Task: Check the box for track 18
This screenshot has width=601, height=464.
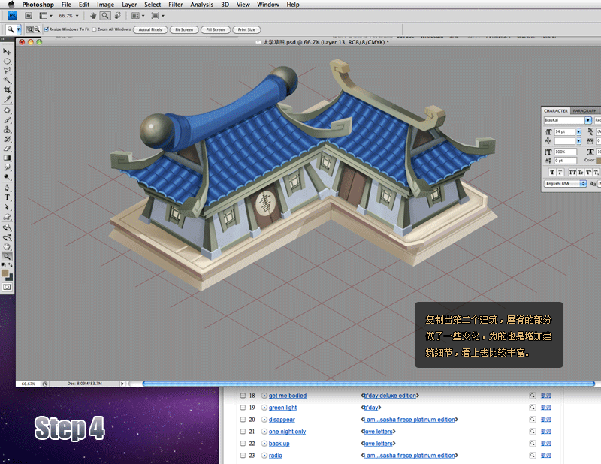Action: (x=243, y=396)
